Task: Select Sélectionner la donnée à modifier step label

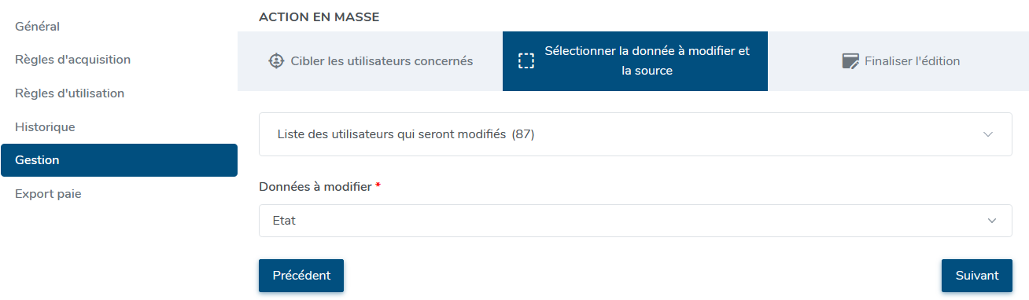Action: [647, 60]
